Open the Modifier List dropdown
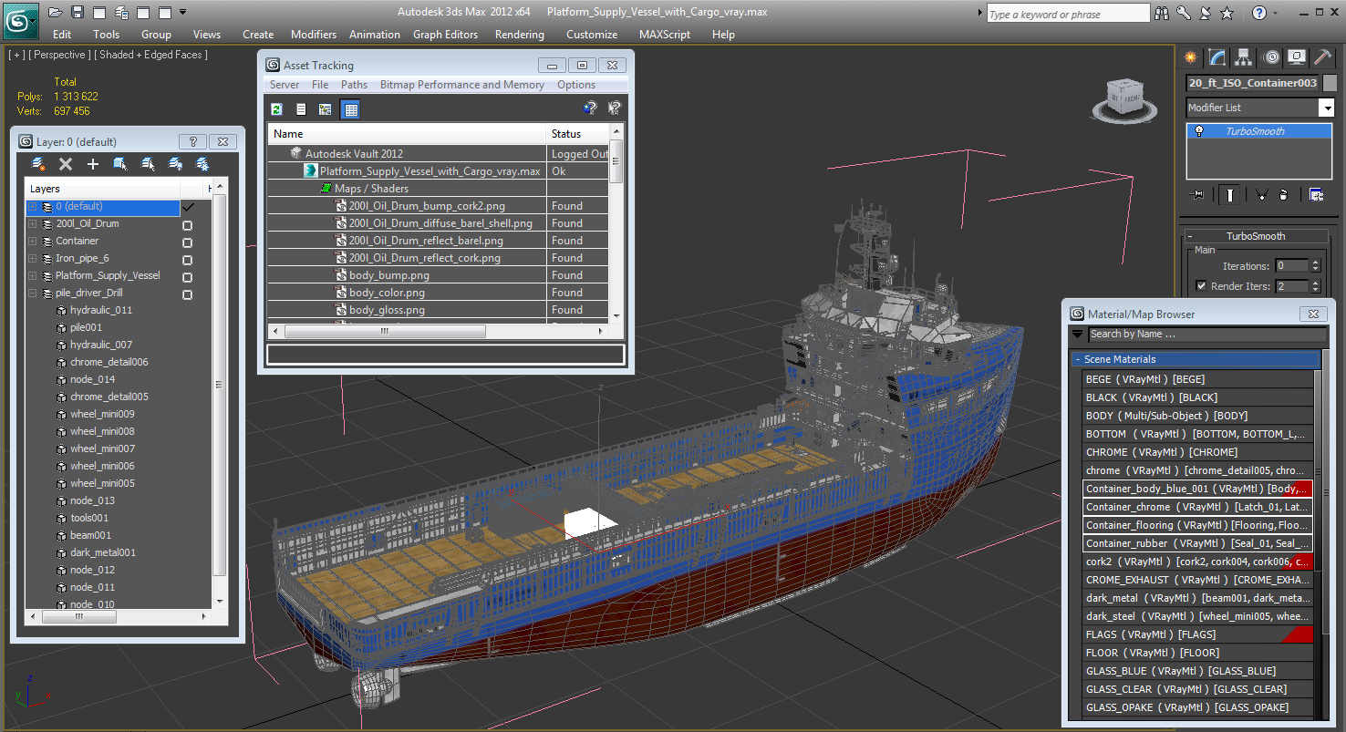Image resolution: width=1346 pixels, height=732 pixels. tap(1327, 108)
